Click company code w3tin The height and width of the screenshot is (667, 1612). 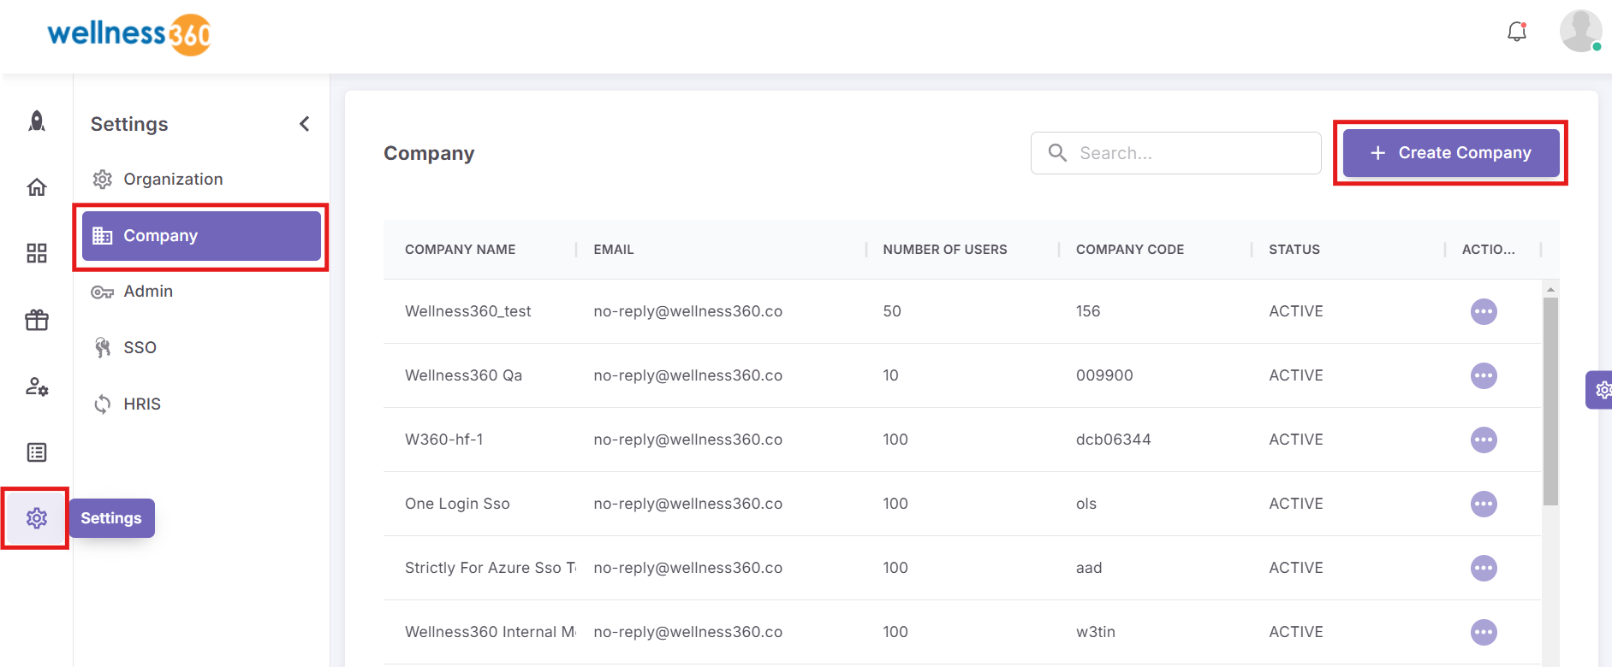click(1096, 632)
